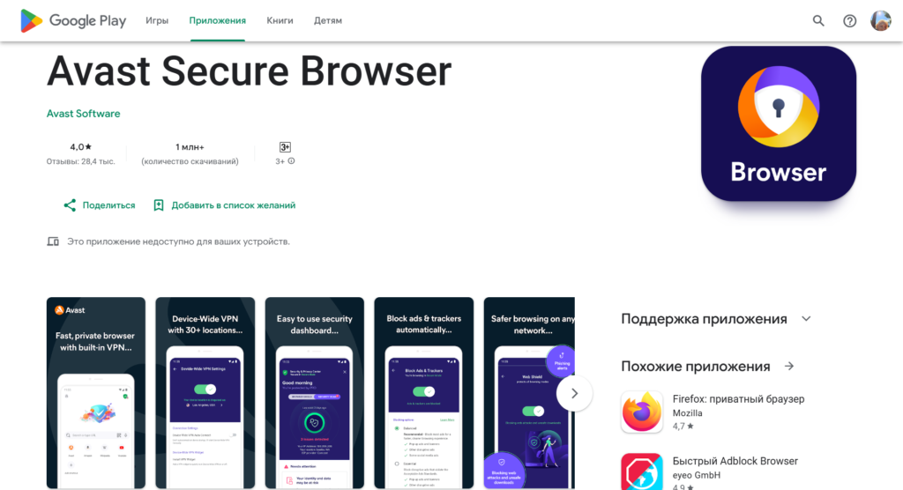The height and width of the screenshot is (490, 903).
Task: Click the Avast Secure Browser app icon
Action: [779, 123]
